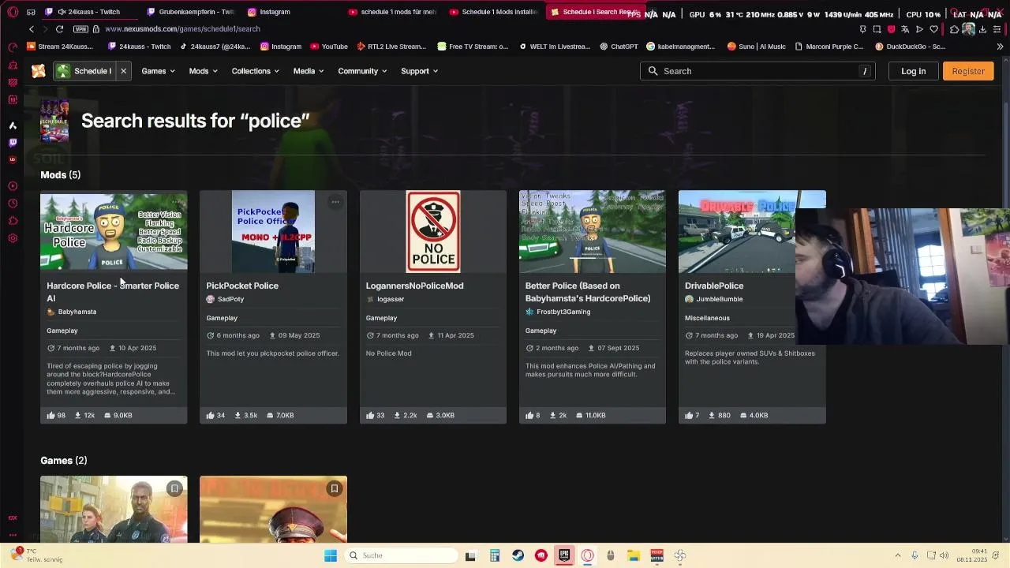Screen dimensions: 1010x568
Task: Open options menu on PickPocket Police card
Action: point(335,202)
